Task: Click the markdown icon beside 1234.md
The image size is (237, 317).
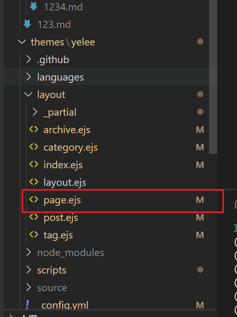Action: tap(33, 6)
